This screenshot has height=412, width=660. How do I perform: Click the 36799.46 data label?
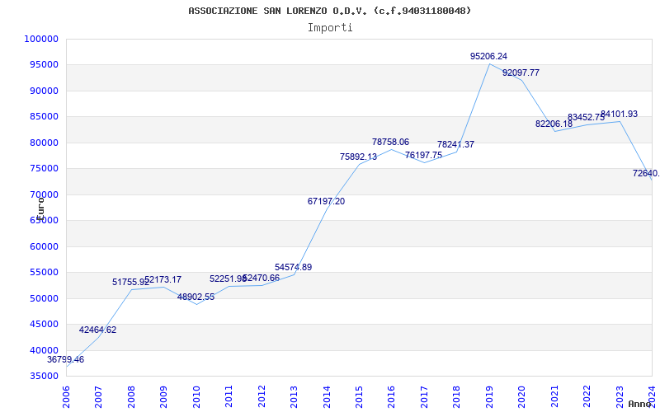coord(65,359)
